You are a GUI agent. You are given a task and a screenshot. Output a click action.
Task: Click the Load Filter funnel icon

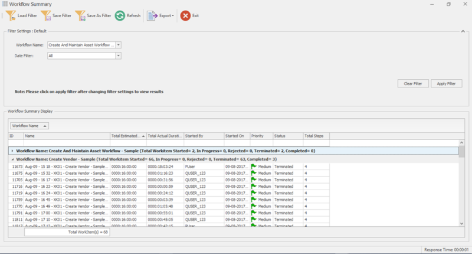tap(11, 15)
